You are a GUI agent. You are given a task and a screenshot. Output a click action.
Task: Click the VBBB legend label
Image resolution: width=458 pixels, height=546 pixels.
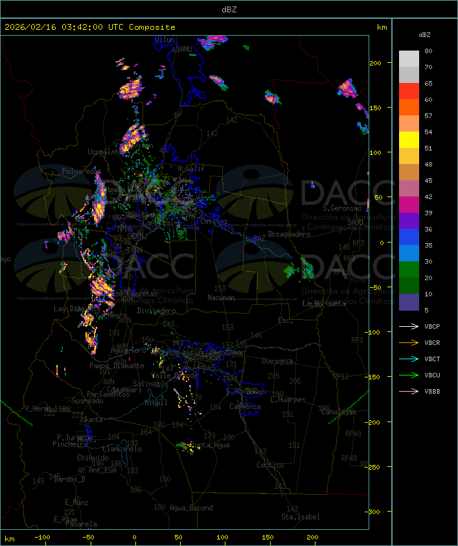[x=432, y=392]
